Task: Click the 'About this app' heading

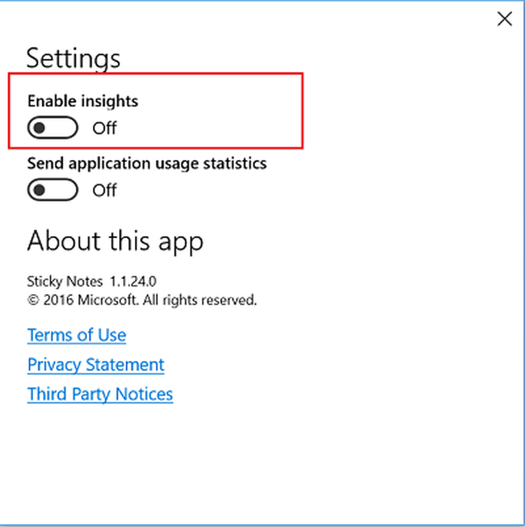Action: point(115,241)
